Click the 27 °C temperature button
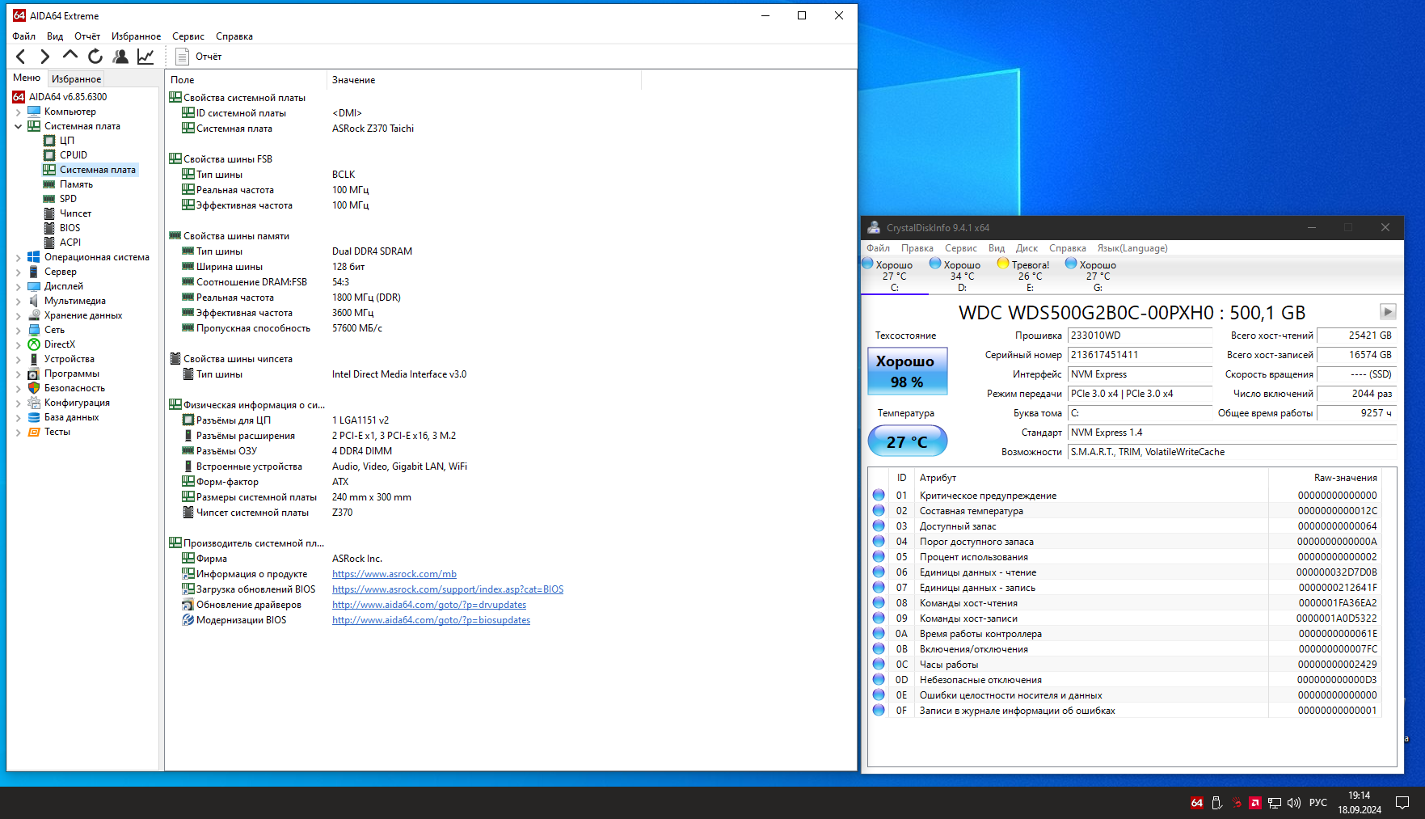Screen dimensions: 1425x819 (907, 441)
